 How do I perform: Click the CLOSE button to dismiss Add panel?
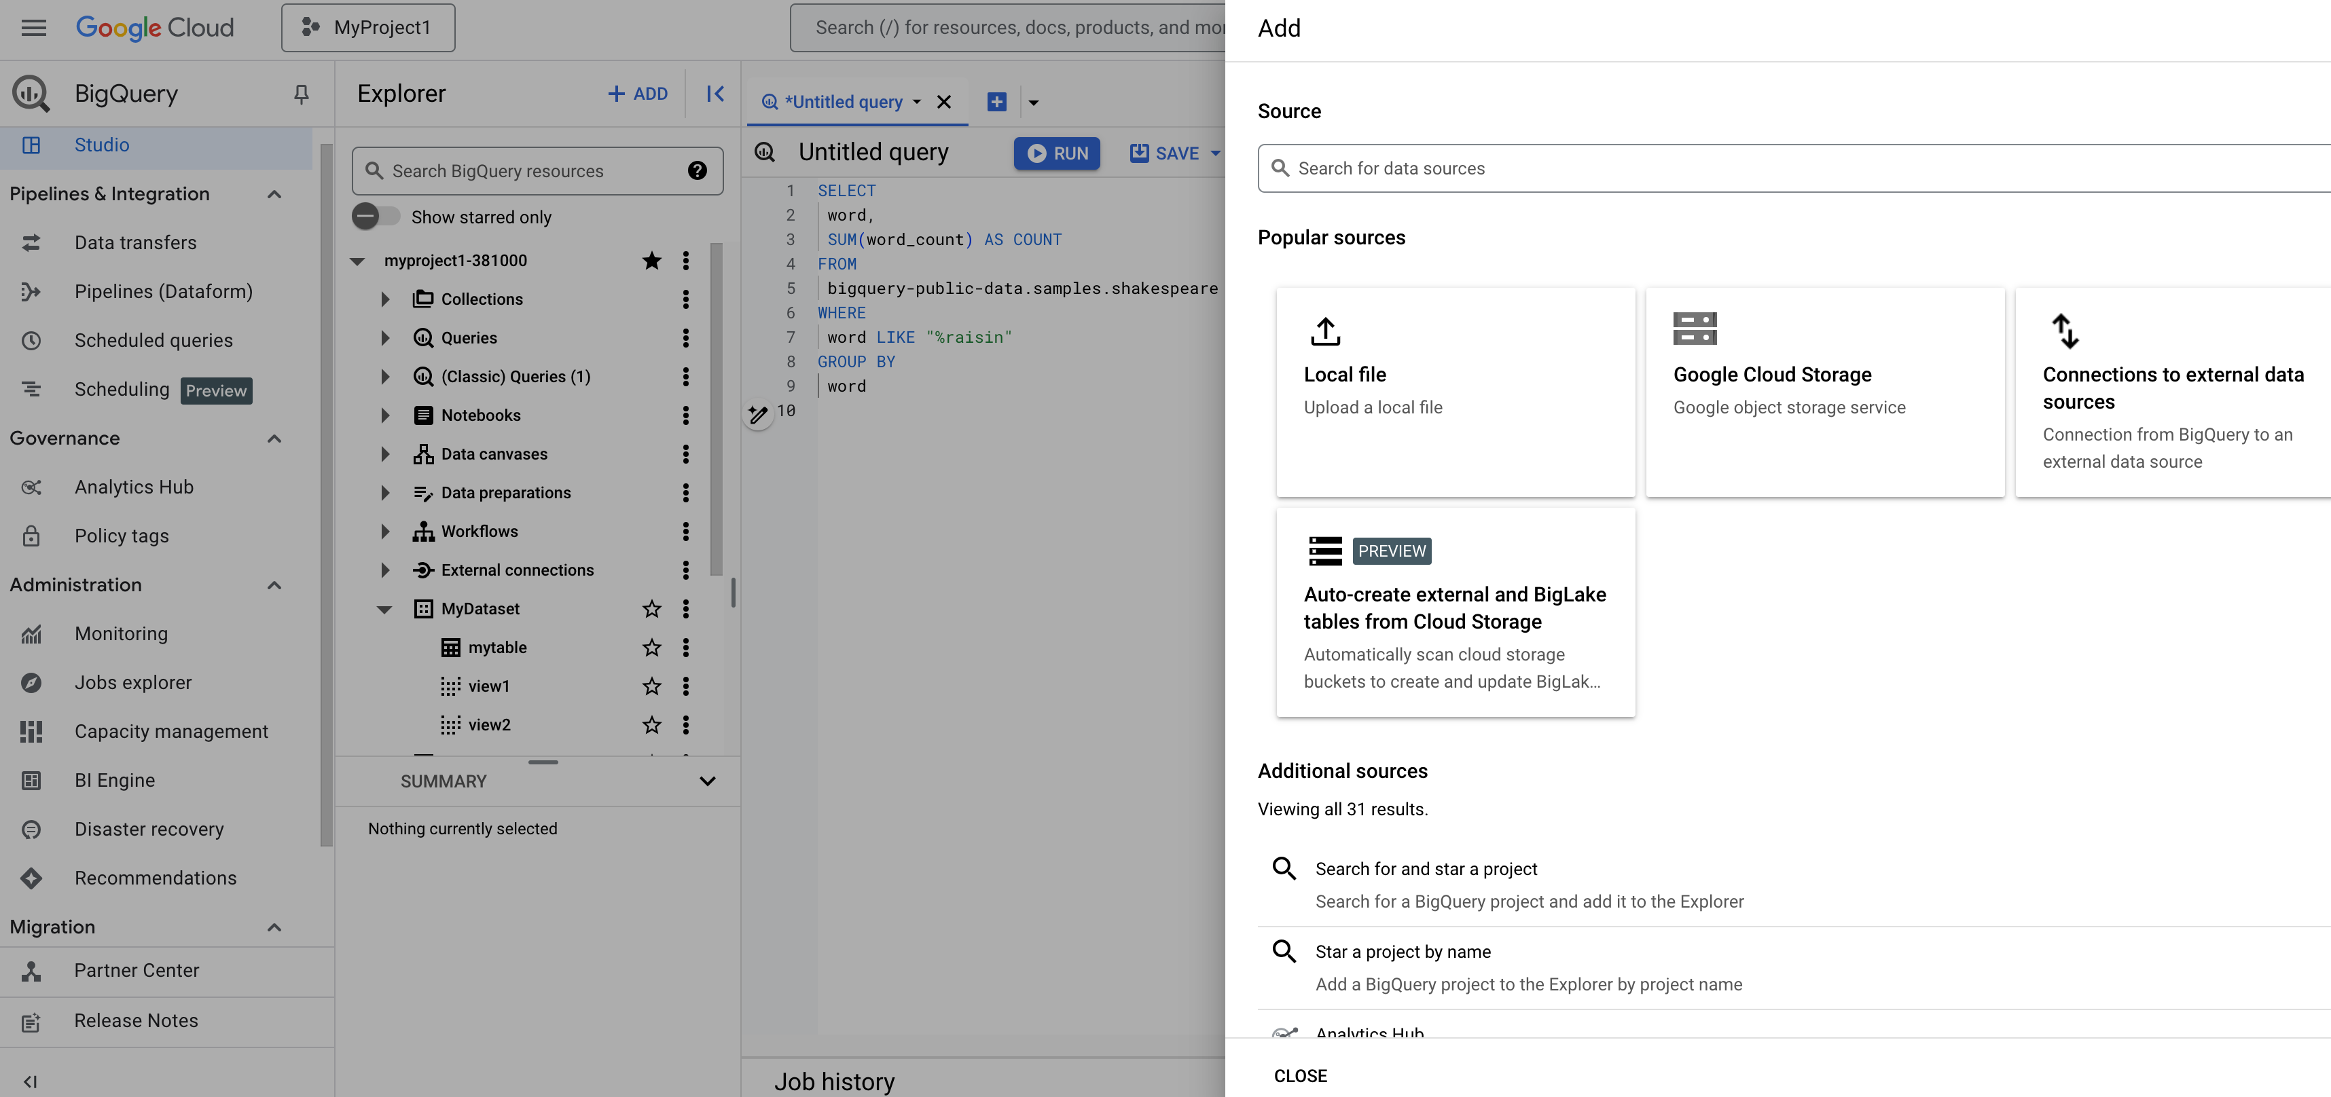pyautogui.click(x=1299, y=1075)
